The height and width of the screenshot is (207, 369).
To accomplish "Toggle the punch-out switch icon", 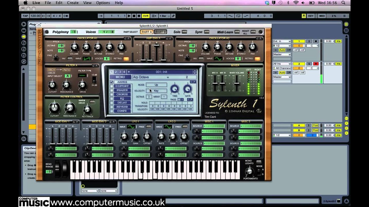I will pos(246,16).
